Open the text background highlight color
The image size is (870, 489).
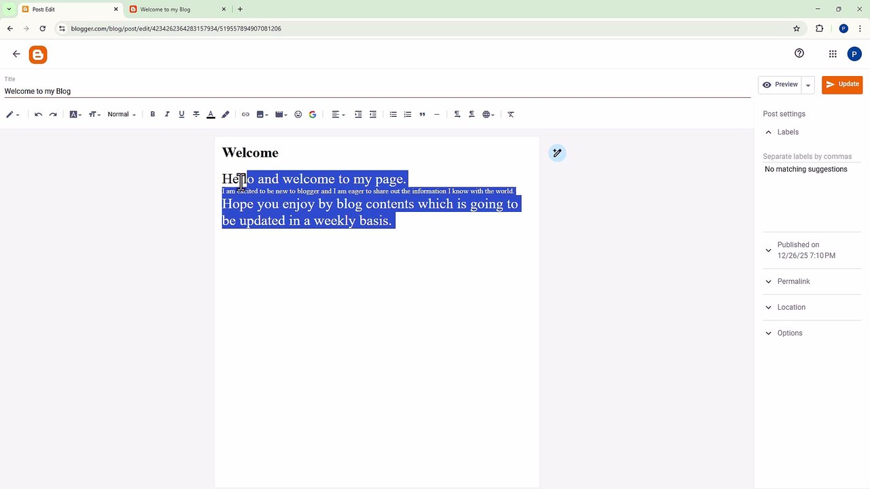click(226, 115)
